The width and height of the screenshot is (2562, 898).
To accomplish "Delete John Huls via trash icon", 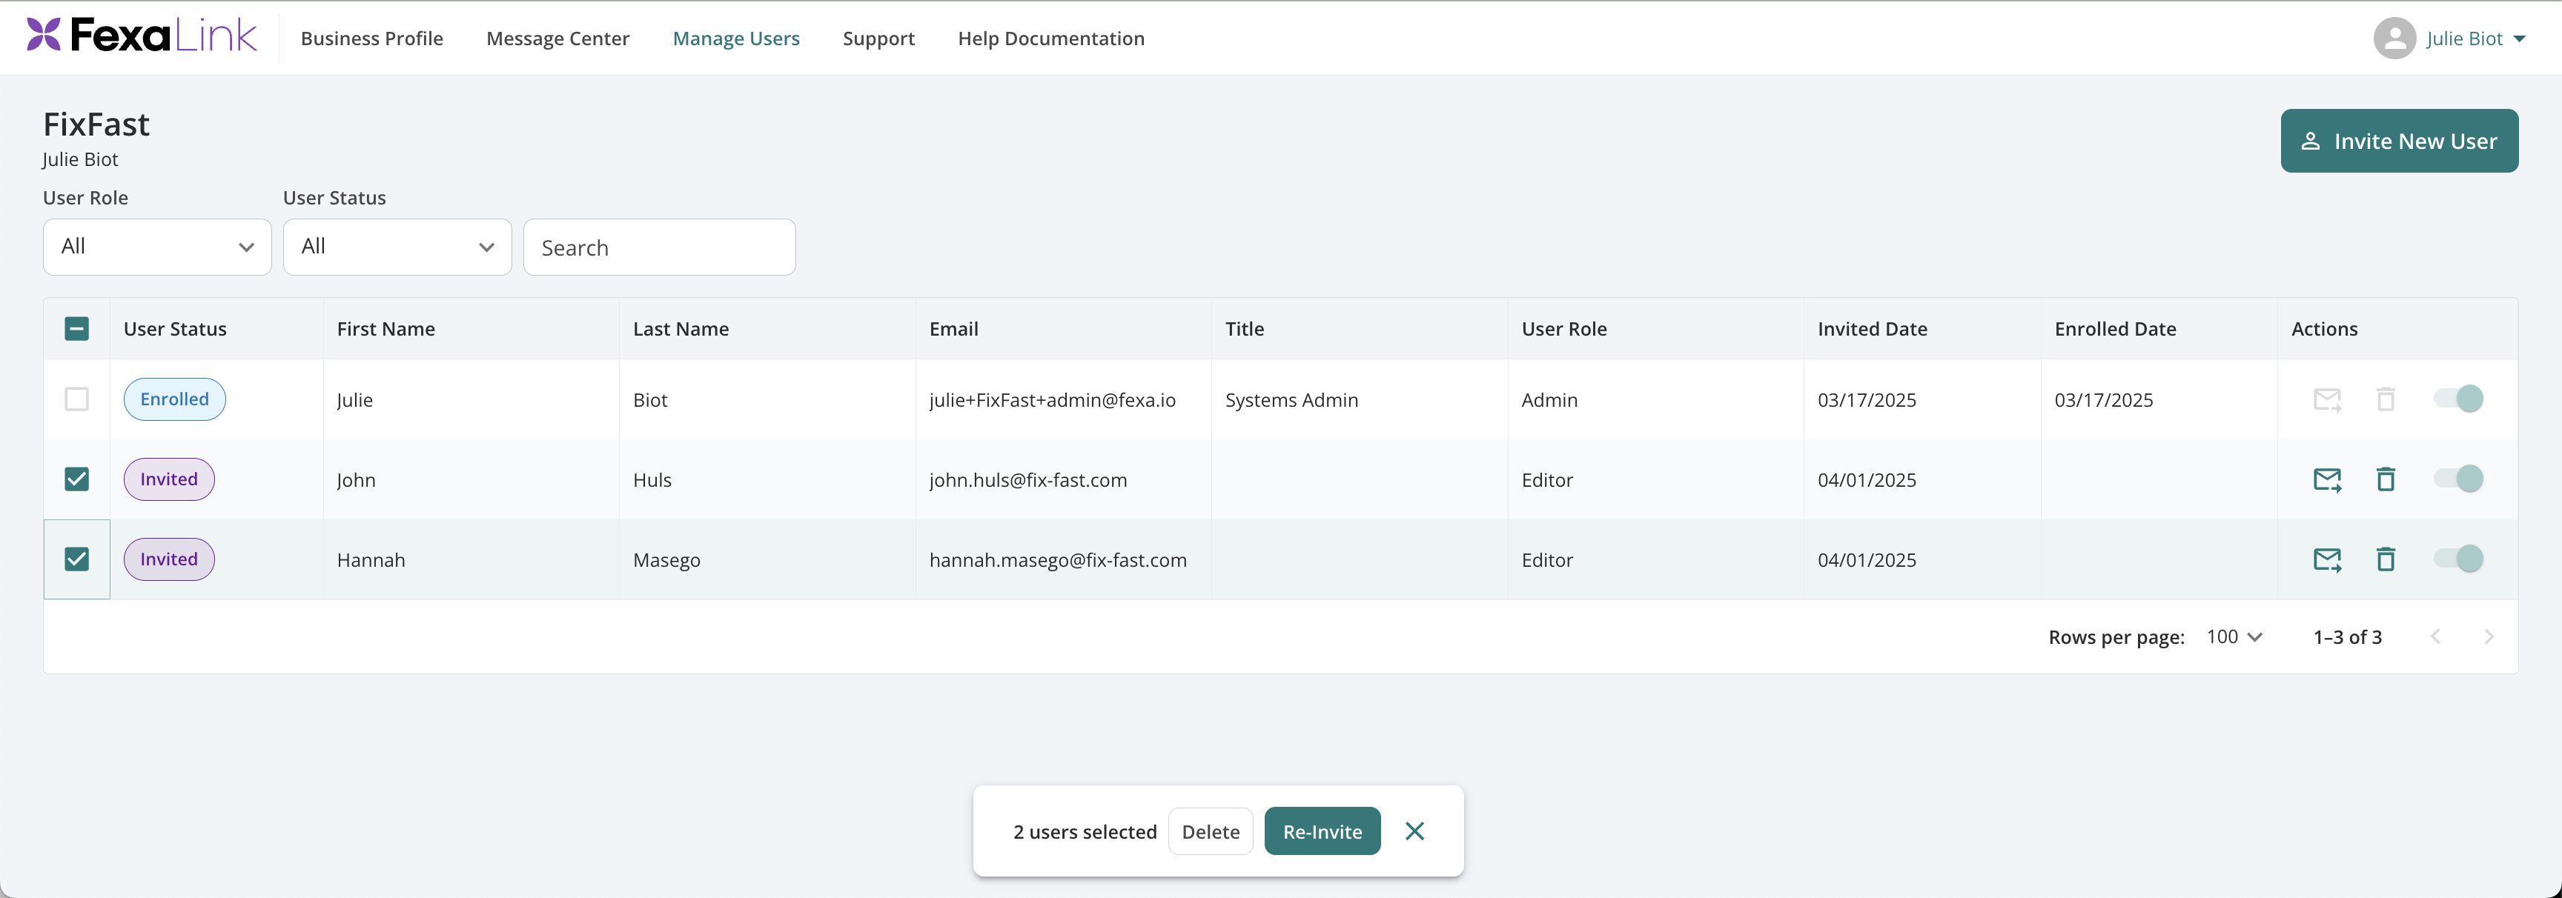I will [x=2385, y=479].
